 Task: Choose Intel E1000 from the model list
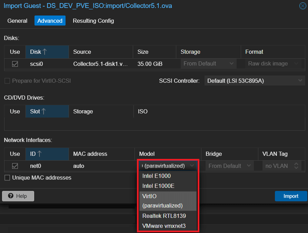pos(156,176)
